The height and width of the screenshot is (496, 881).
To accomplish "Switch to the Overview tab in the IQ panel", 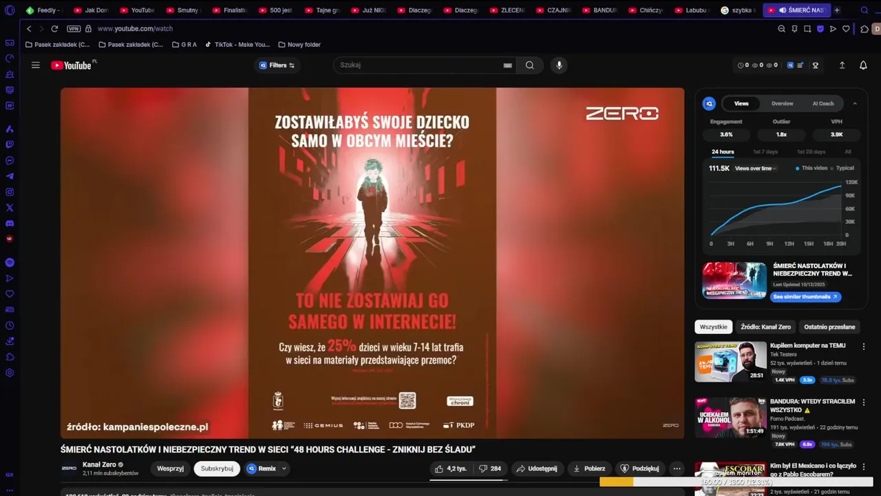I will coord(782,103).
